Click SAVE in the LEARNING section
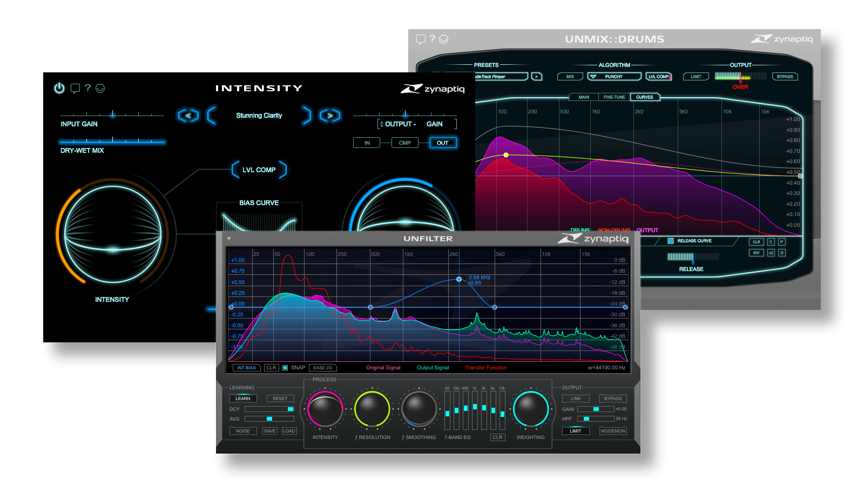The height and width of the screenshot is (486, 864). pos(270,431)
